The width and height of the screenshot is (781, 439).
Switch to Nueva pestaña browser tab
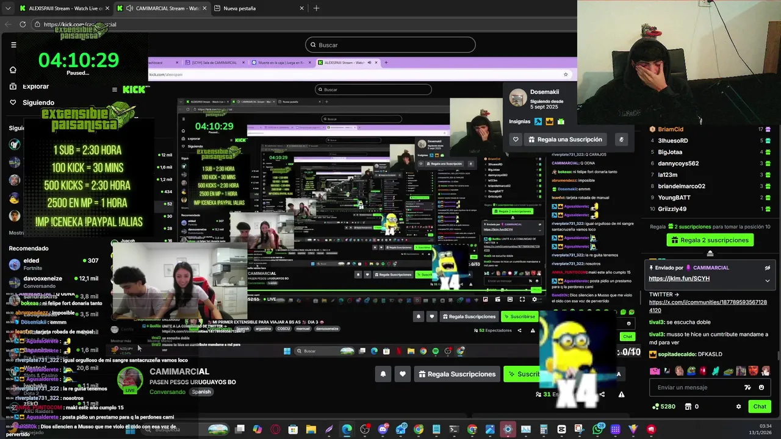(x=259, y=9)
